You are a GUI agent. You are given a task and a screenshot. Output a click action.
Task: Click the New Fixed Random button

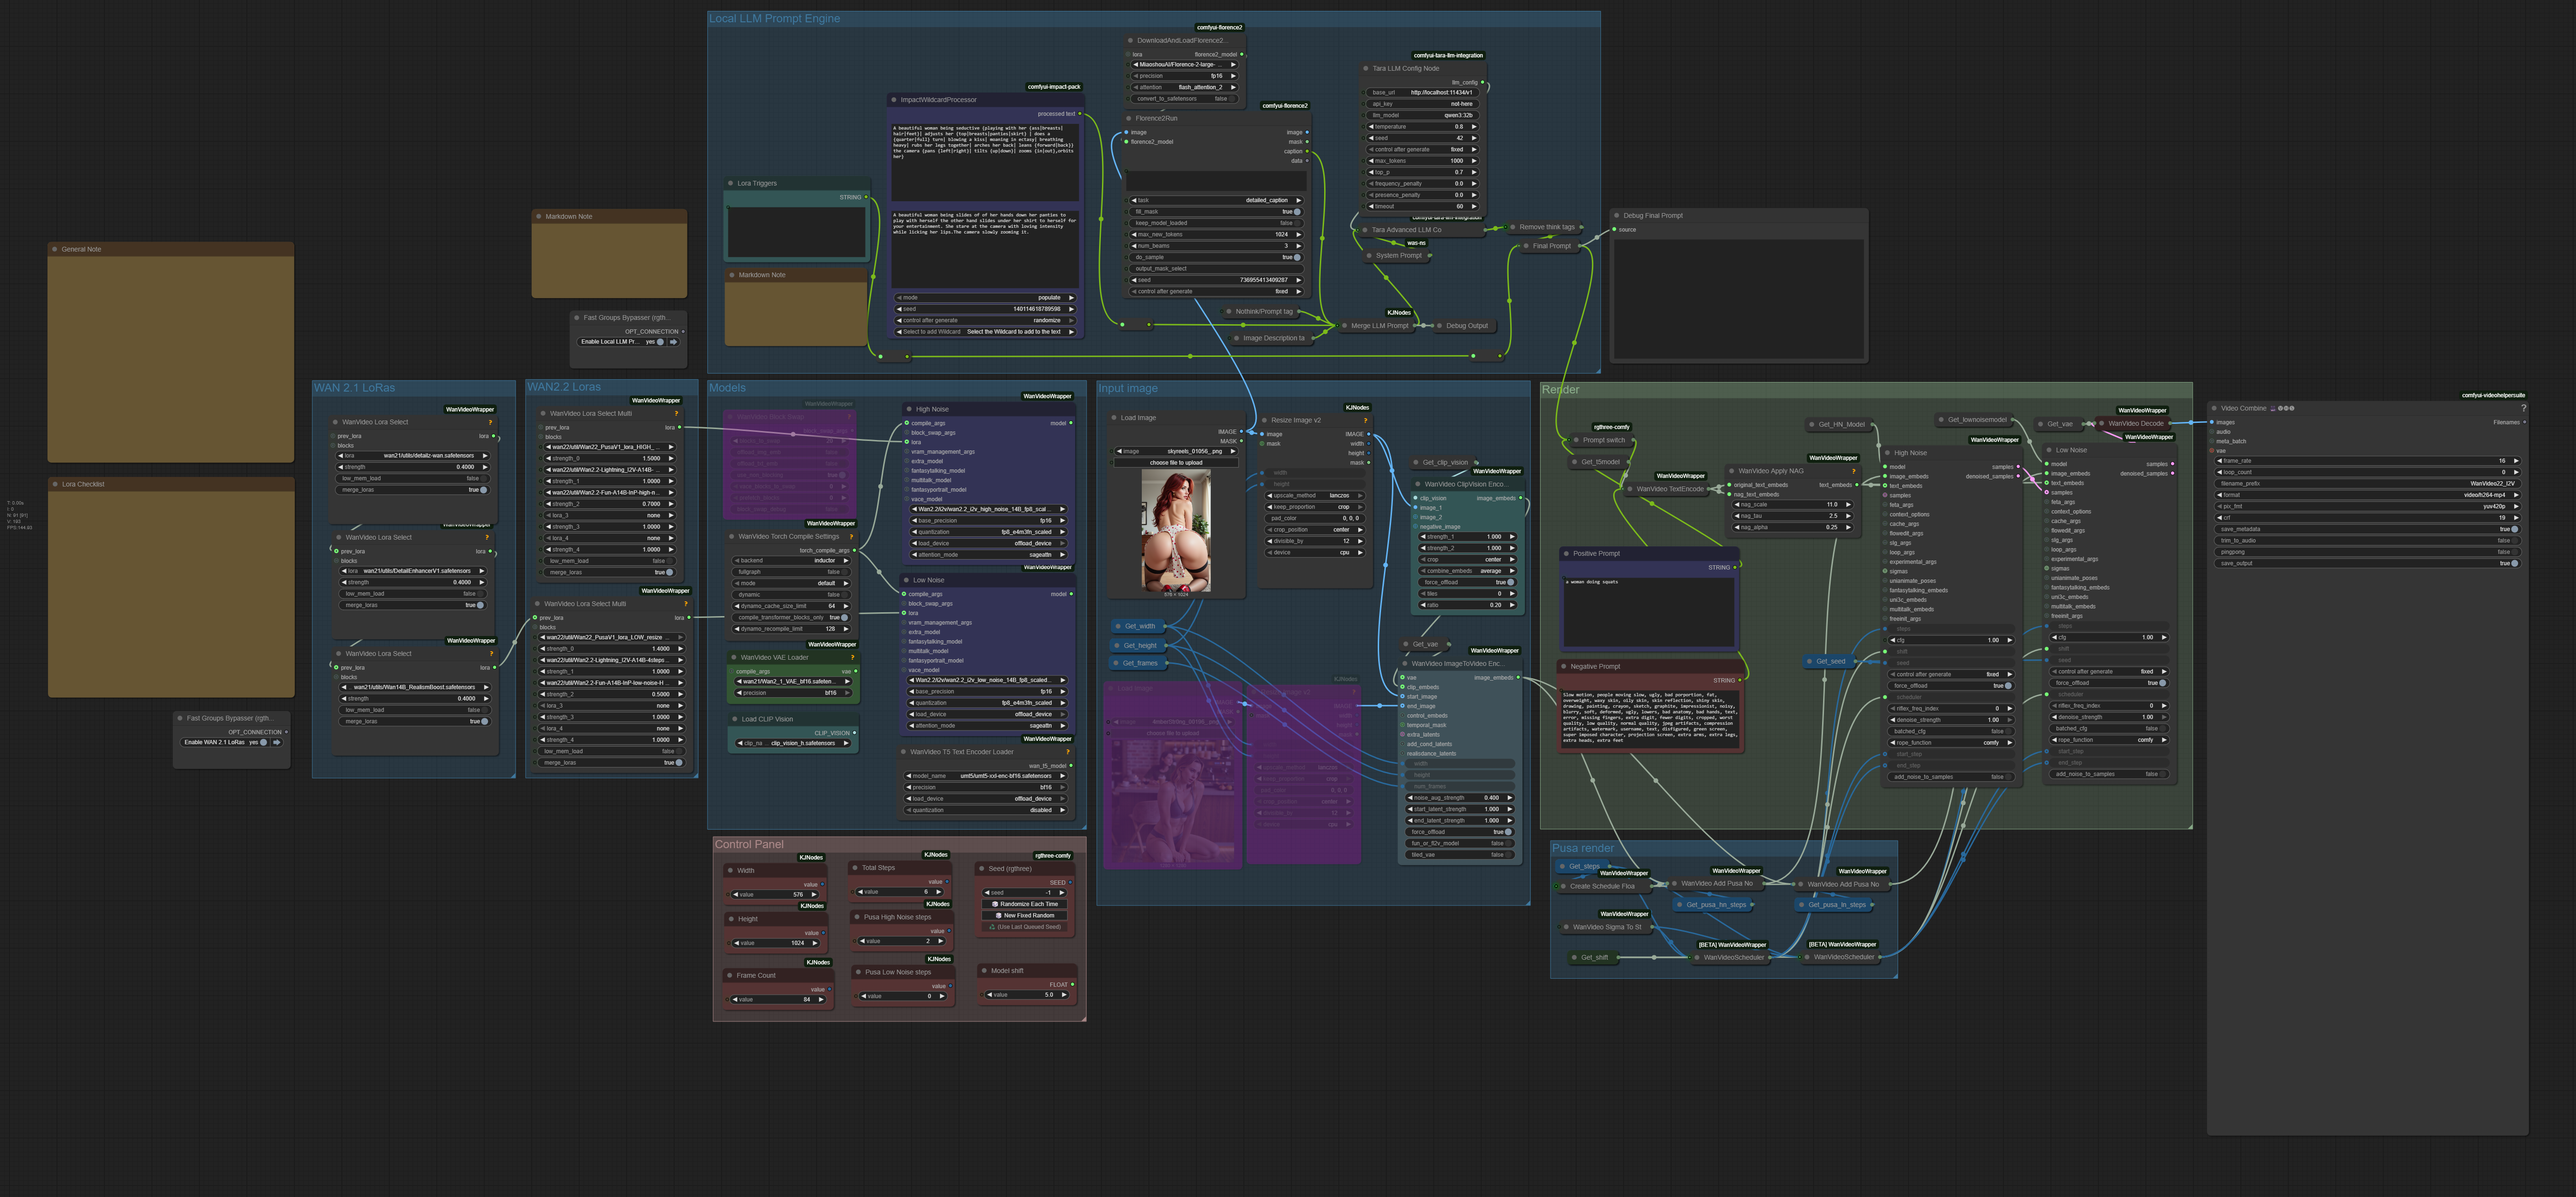pyautogui.click(x=1024, y=915)
